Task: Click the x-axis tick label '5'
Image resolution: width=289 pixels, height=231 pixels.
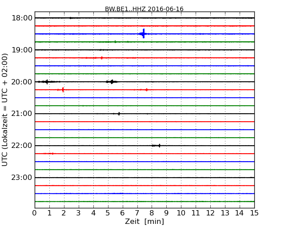Action: (x=108, y=213)
